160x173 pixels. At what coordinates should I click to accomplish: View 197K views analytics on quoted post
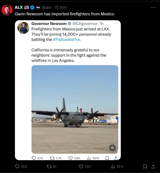pos(89,158)
